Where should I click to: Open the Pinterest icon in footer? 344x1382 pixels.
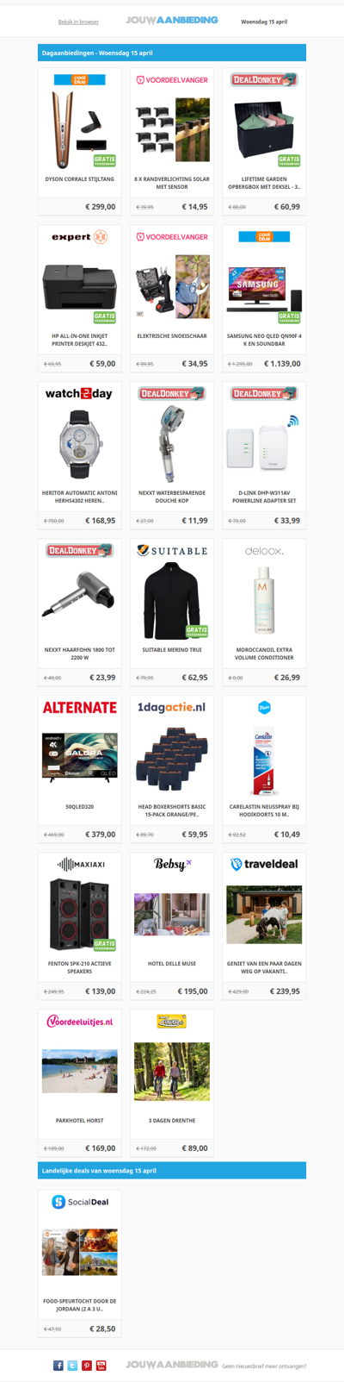pos(87,1365)
